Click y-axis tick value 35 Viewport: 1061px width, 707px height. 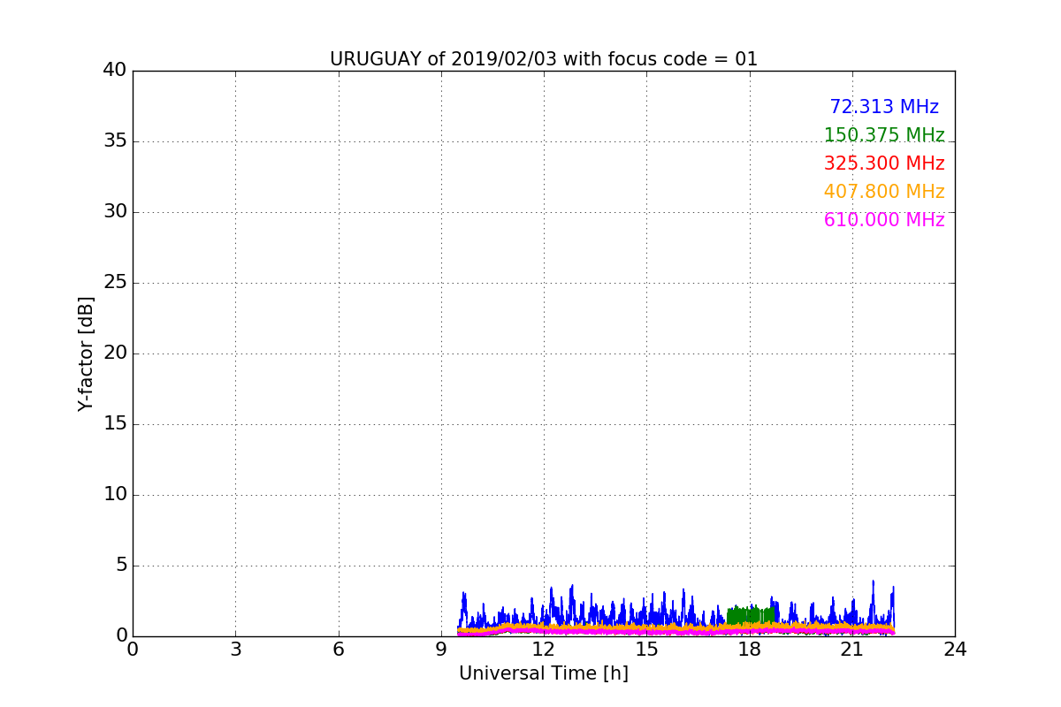115,141
